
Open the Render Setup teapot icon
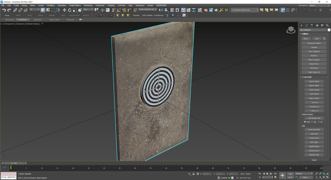206,10
